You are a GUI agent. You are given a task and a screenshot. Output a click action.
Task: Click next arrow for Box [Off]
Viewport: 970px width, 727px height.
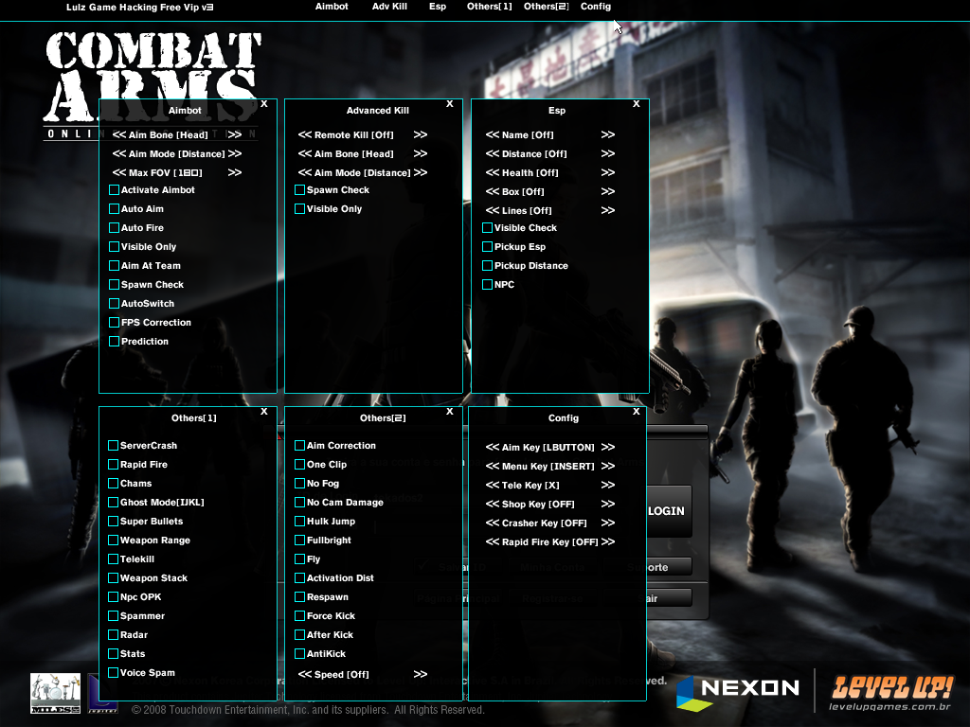point(608,191)
